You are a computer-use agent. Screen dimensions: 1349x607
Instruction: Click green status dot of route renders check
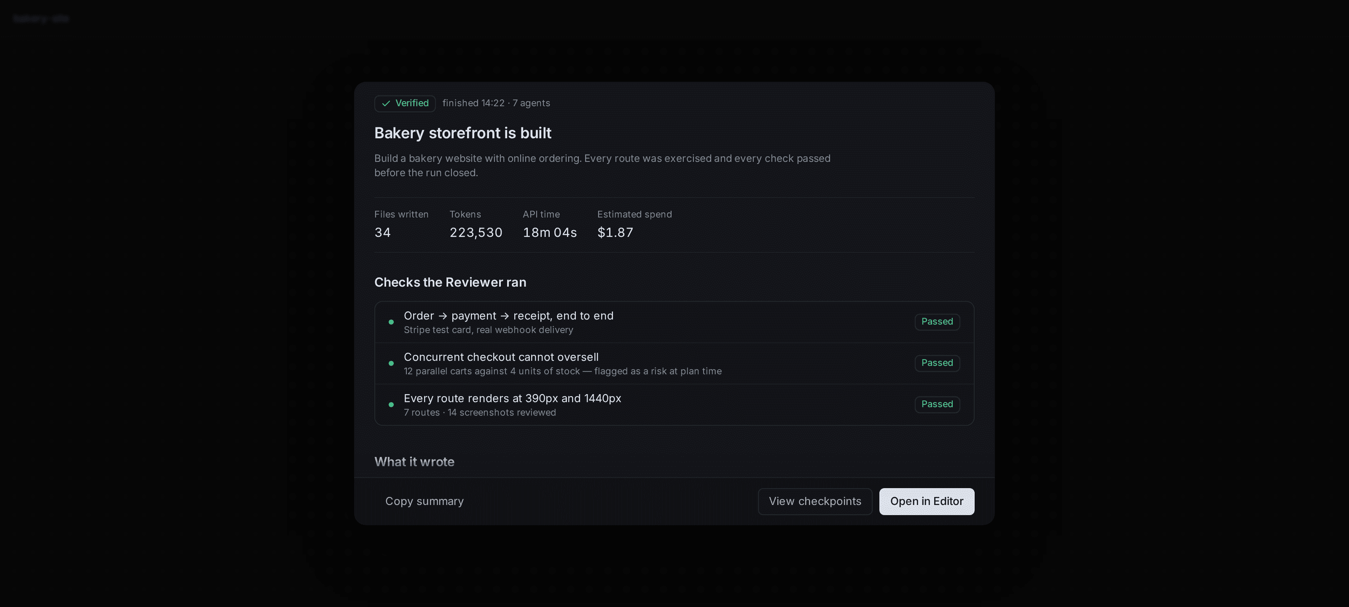pyautogui.click(x=391, y=405)
